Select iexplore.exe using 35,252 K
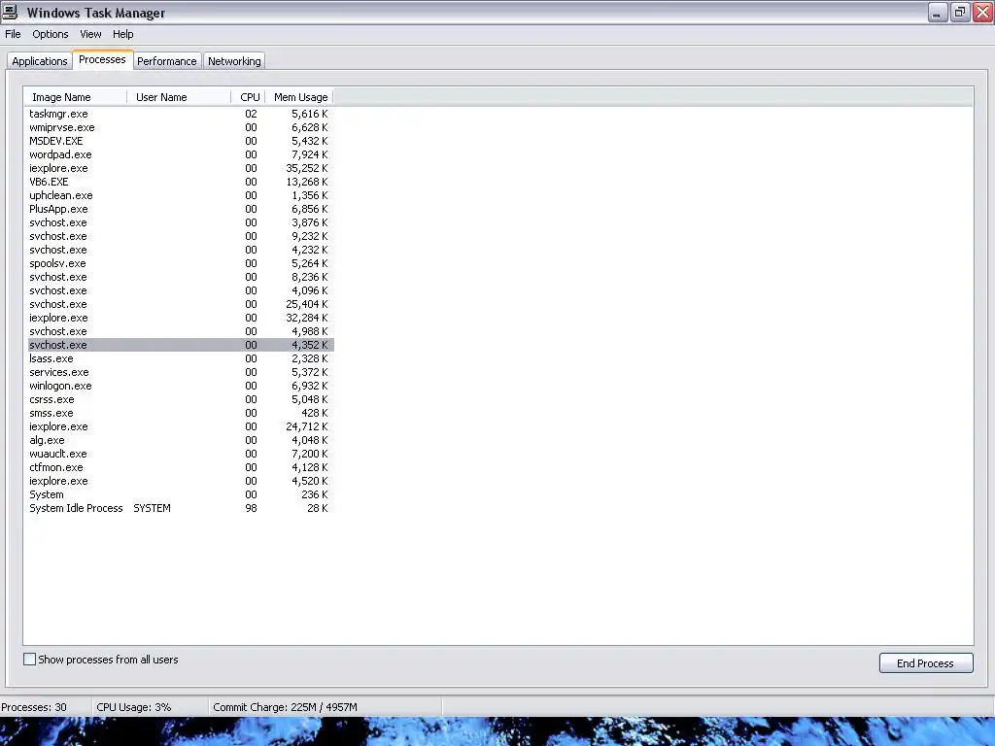Screen dimensions: 995x746 [x=180, y=168]
